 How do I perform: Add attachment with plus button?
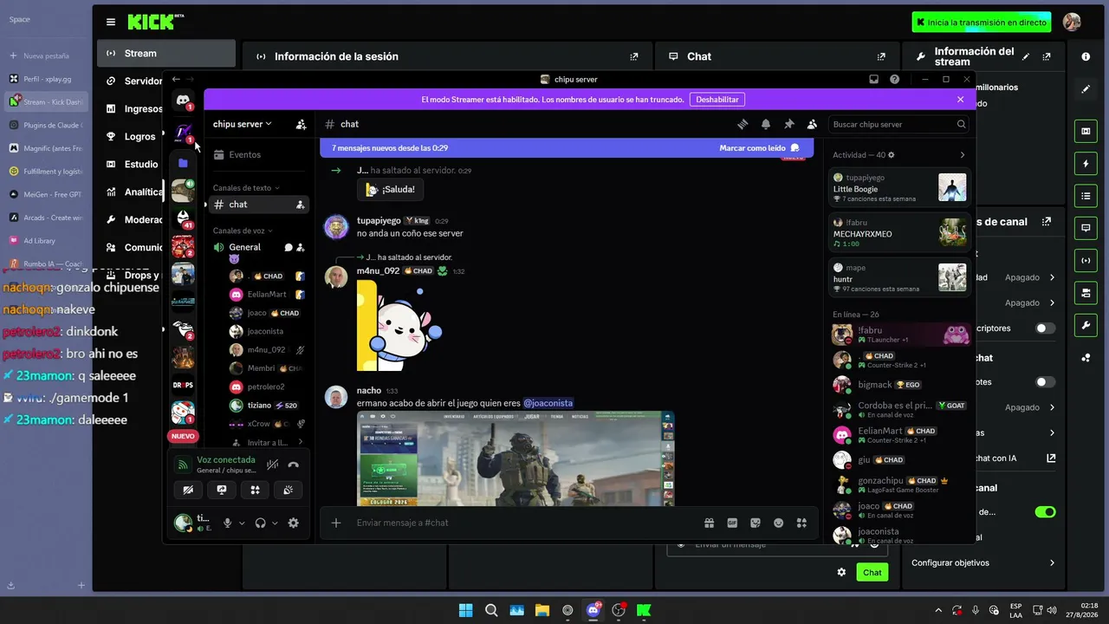(336, 523)
